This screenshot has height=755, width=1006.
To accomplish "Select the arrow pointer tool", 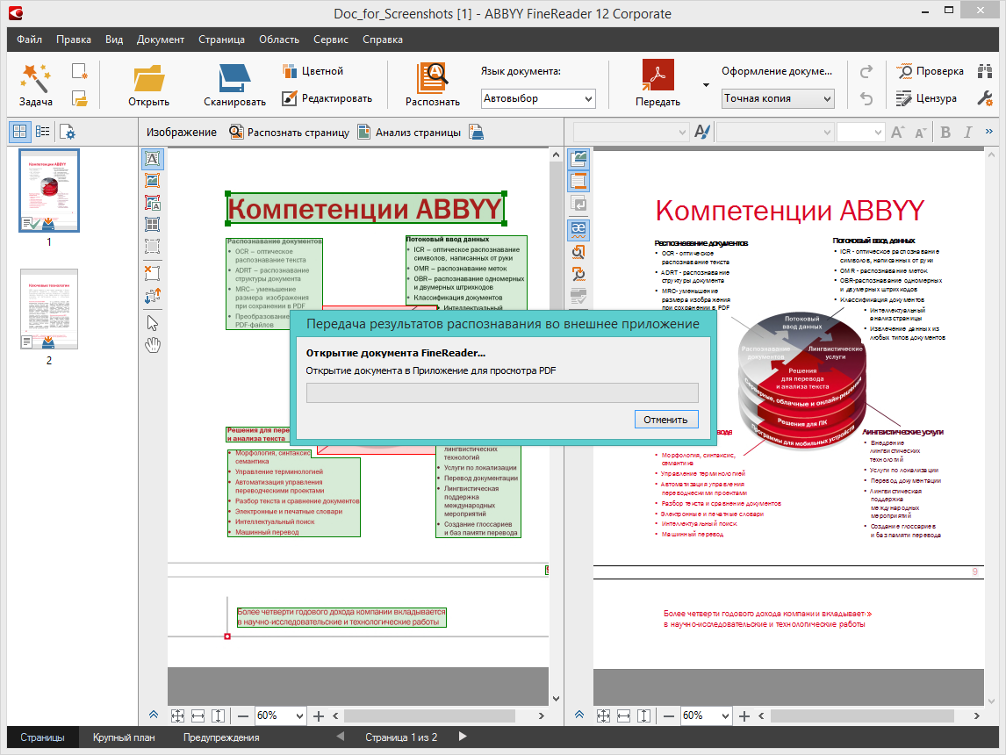I will point(153,323).
